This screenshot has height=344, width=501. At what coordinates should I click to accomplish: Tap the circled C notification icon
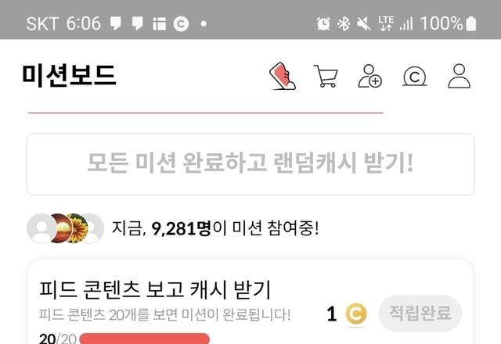click(x=181, y=24)
